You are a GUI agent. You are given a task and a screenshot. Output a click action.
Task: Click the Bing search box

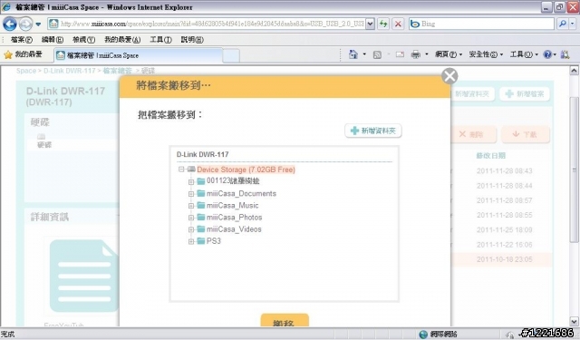click(x=481, y=24)
